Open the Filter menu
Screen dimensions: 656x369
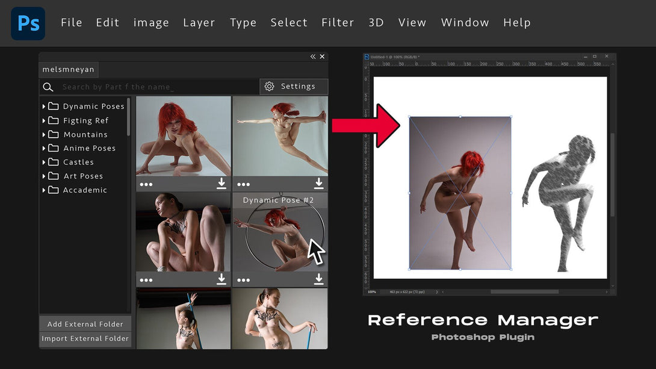click(338, 23)
